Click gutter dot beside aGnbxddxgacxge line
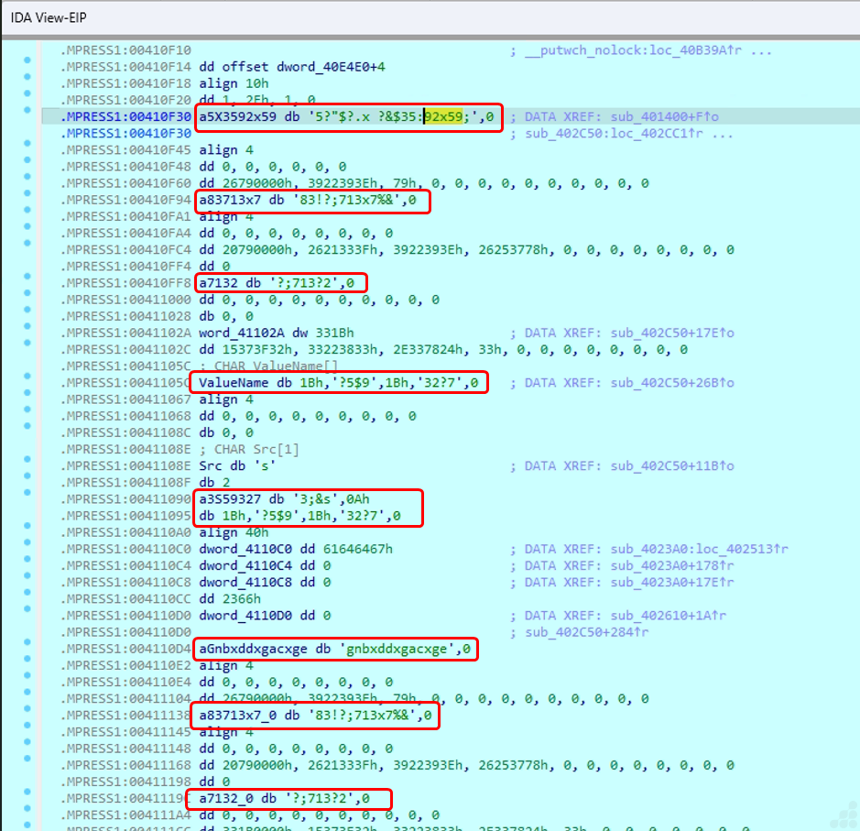Screen dimensions: 860x831 click(x=27, y=649)
